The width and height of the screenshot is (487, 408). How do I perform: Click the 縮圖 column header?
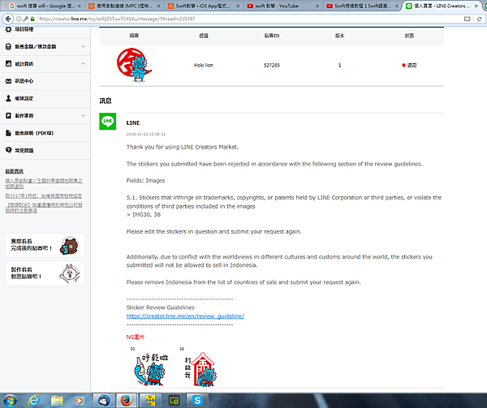coord(134,36)
